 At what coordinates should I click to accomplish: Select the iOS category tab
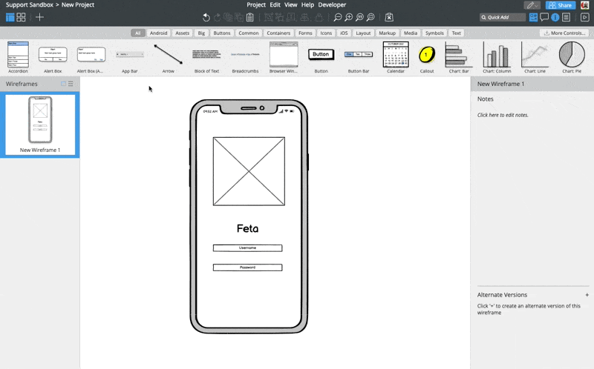coord(344,33)
